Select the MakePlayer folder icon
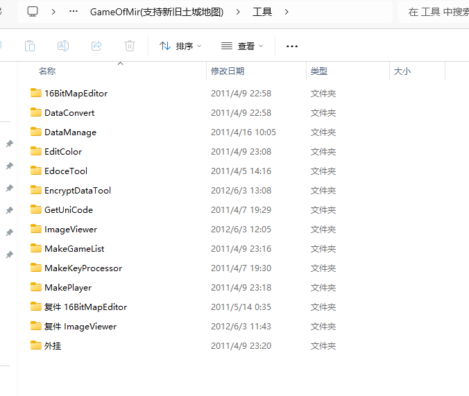 pyautogui.click(x=36, y=287)
